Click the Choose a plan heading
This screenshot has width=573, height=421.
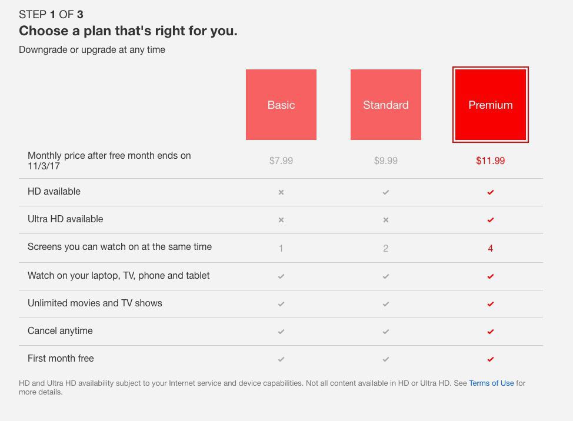(x=128, y=31)
